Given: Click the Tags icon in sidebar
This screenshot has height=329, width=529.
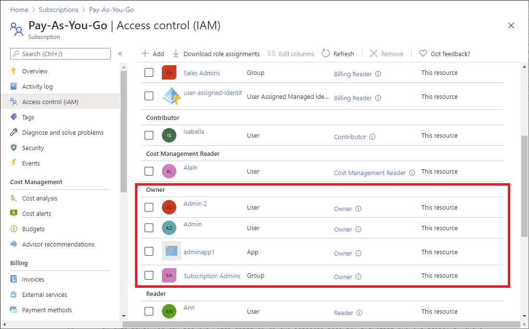Looking at the screenshot, I should pos(13,117).
